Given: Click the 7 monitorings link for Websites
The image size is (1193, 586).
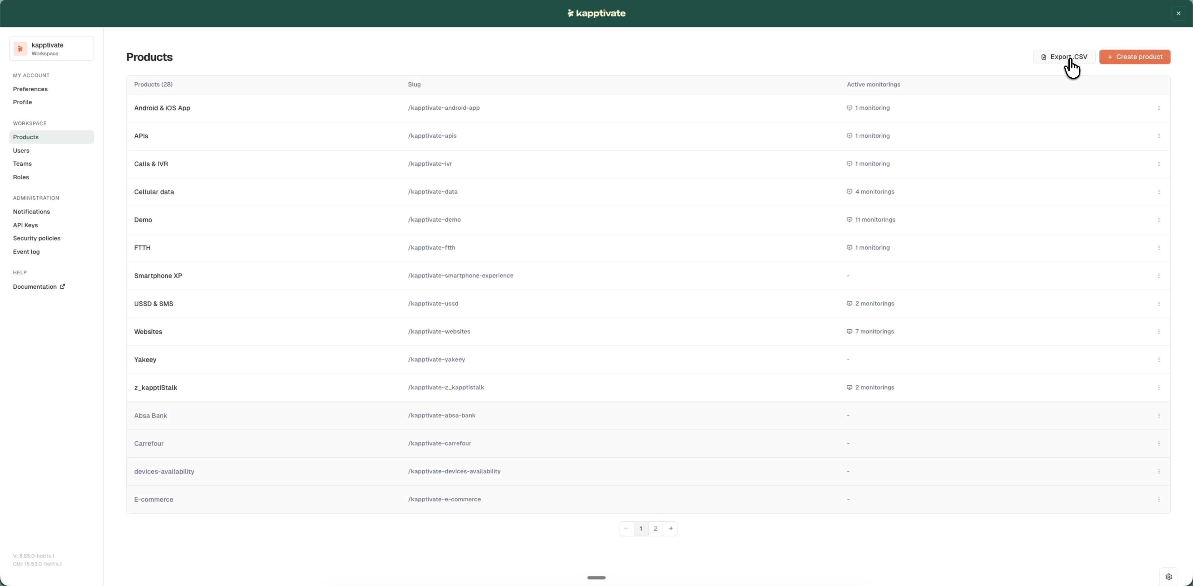Looking at the screenshot, I should click(870, 332).
